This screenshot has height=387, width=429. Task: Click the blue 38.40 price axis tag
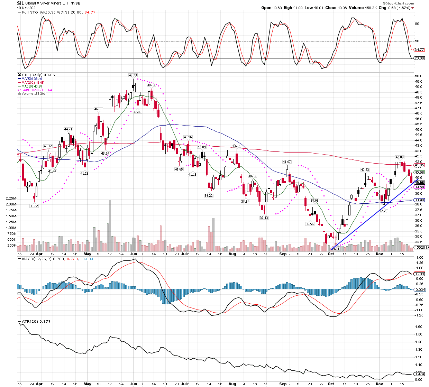click(419, 200)
